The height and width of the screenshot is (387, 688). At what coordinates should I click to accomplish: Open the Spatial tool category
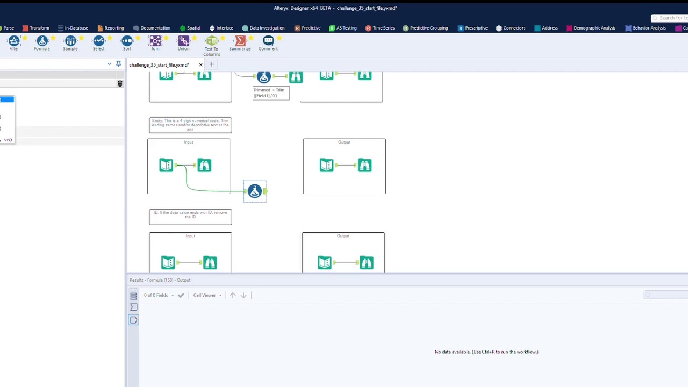[190, 28]
